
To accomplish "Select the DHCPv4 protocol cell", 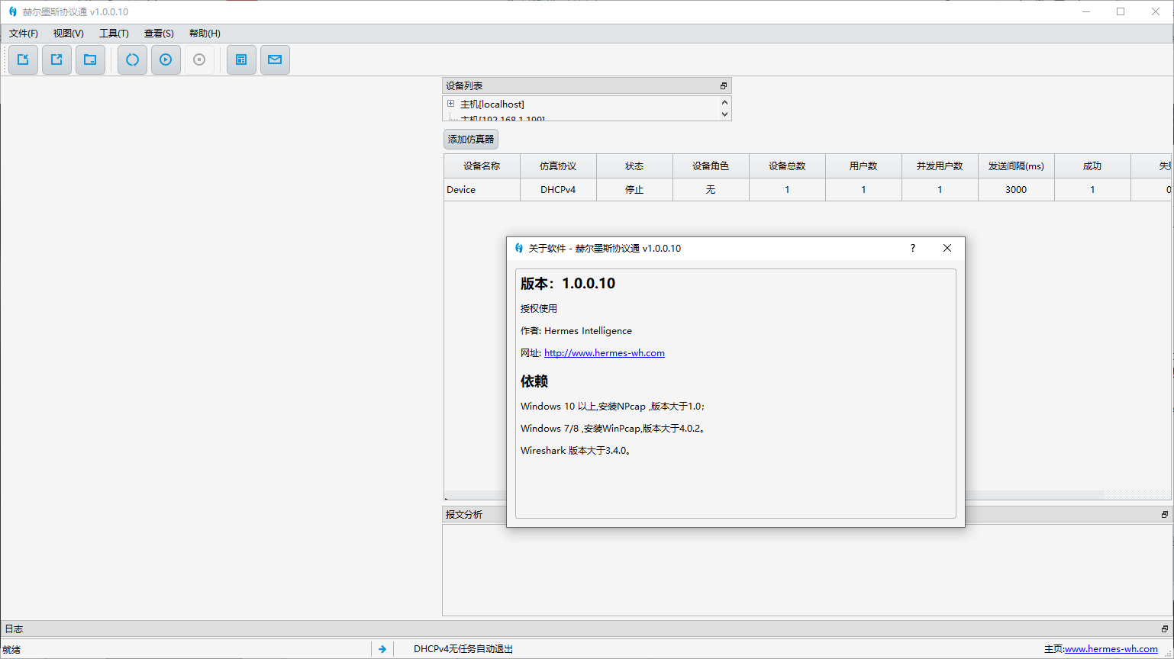I will coord(558,190).
